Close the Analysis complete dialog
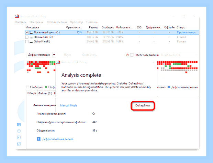This screenshot has width=213, height=163. tap(154, 62)
